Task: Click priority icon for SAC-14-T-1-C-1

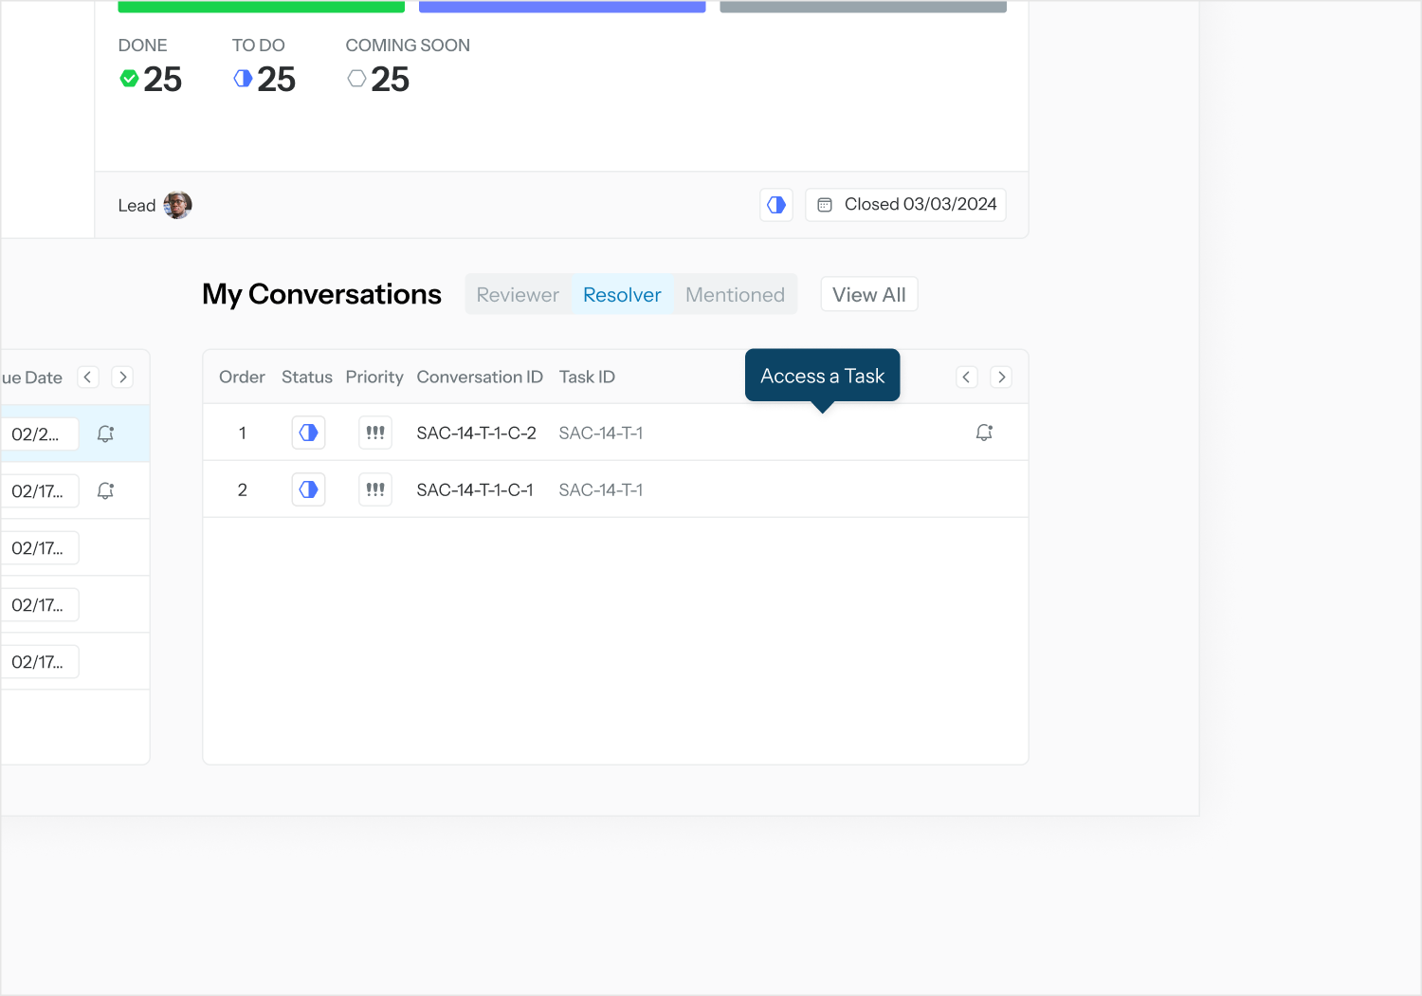Action: coord(375,490)
